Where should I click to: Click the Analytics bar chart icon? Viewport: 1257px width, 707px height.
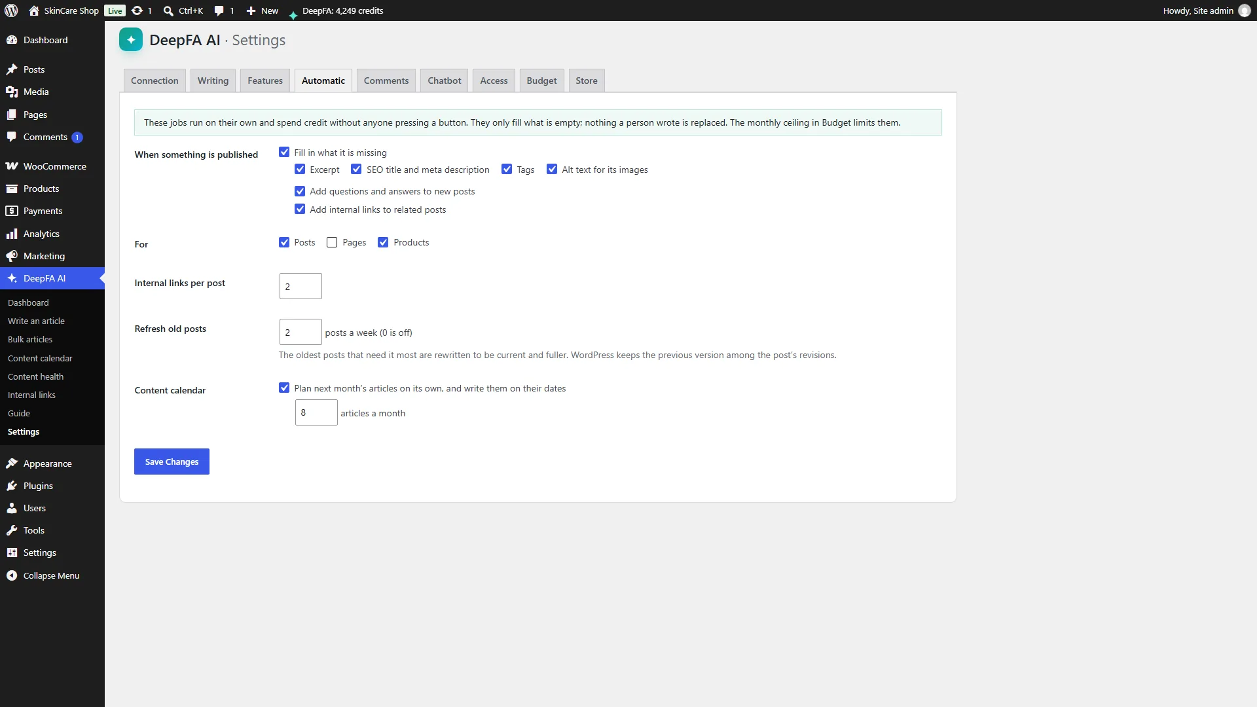12,234
